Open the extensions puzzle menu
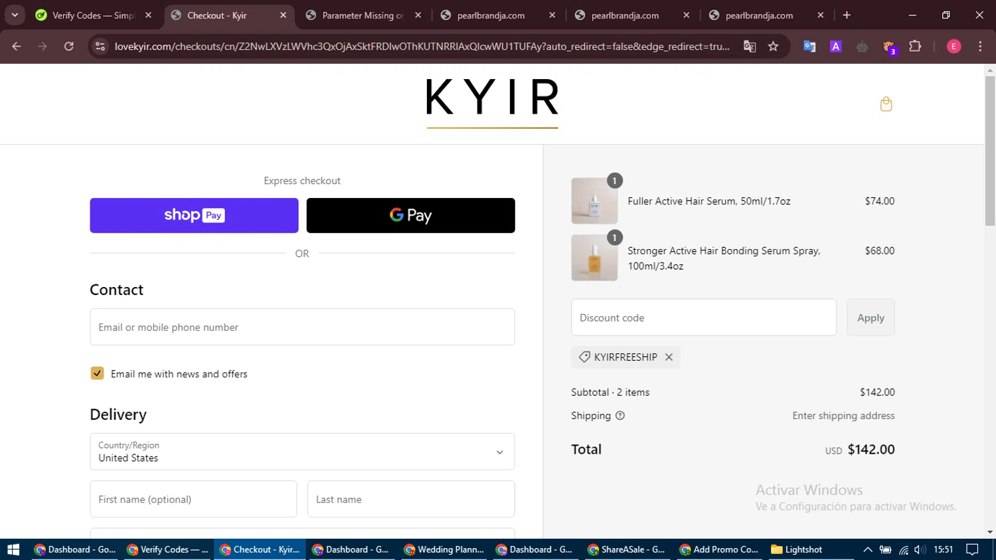The width and height of the screenshot is (996, 560). (915, 47)
